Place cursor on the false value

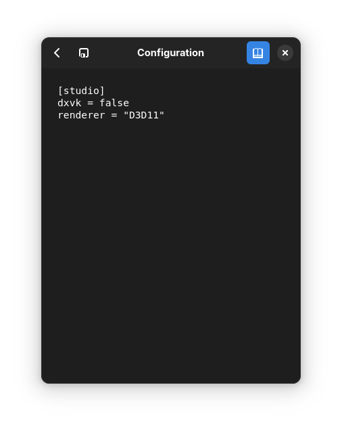point(114,103)
